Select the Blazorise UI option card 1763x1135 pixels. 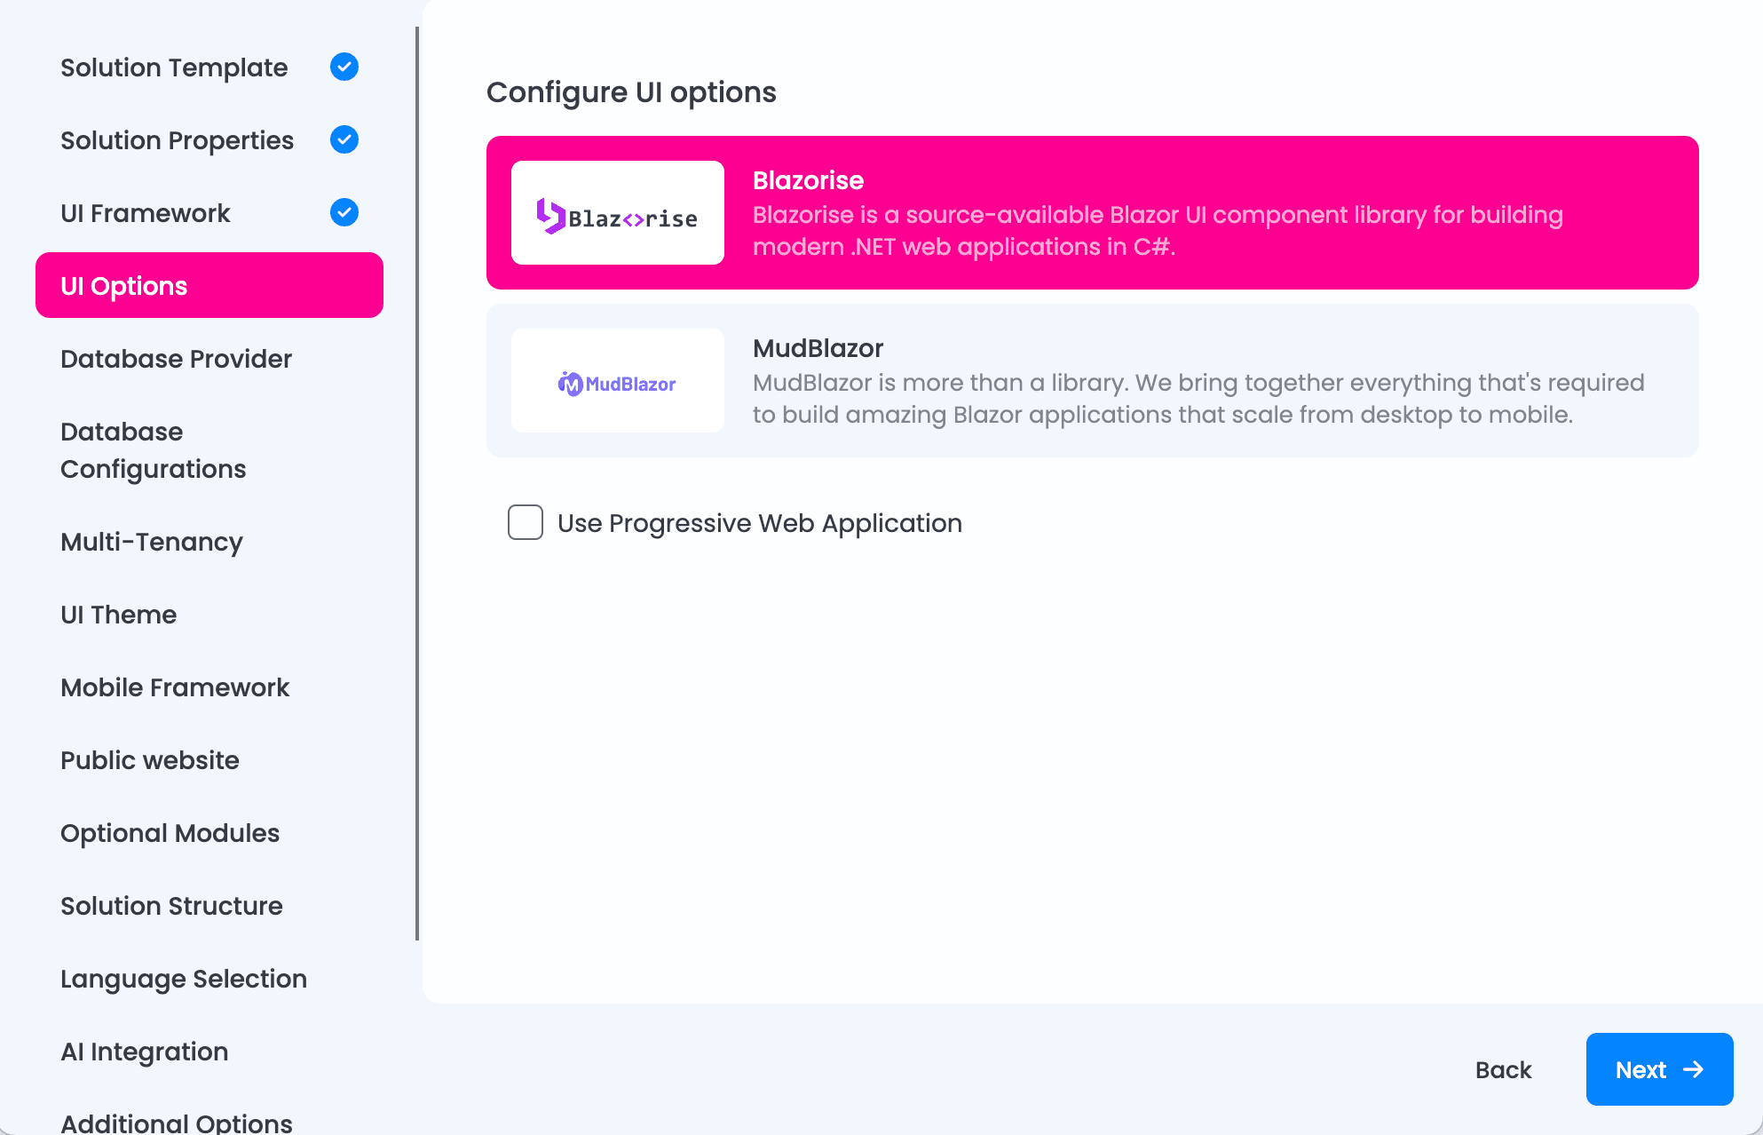(1093, 212)
